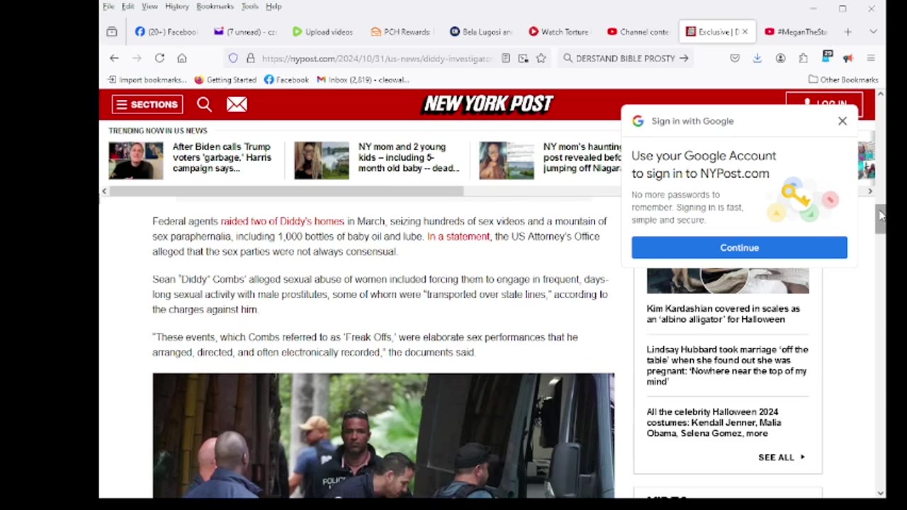Viewport: 907px width, 510px height.
Task: Bookmark this page with the star
Action: click(x=541, y=58)
